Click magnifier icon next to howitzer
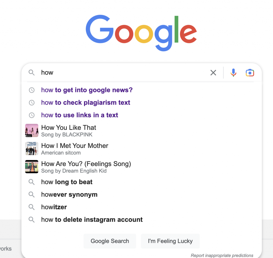Image resolution: width=273 pixels, height=258 pixels. point(31,207)
